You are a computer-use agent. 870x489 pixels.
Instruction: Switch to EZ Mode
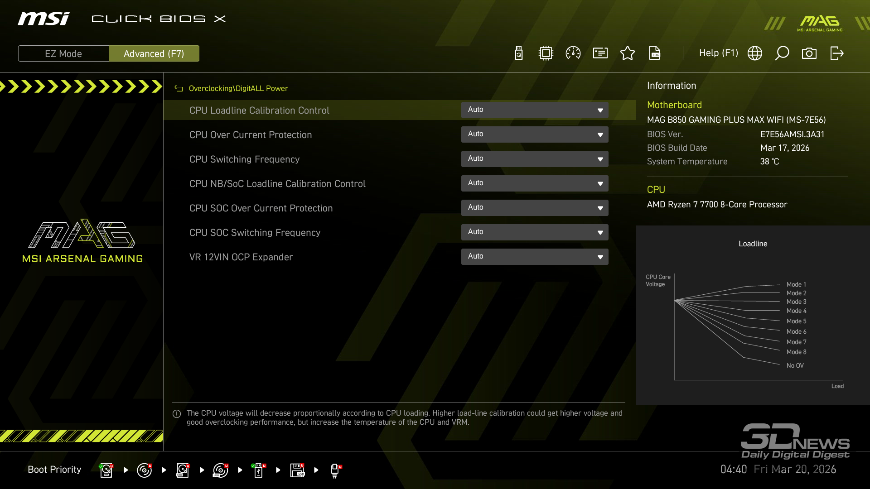pyautogui.click(x=63, y=53)
